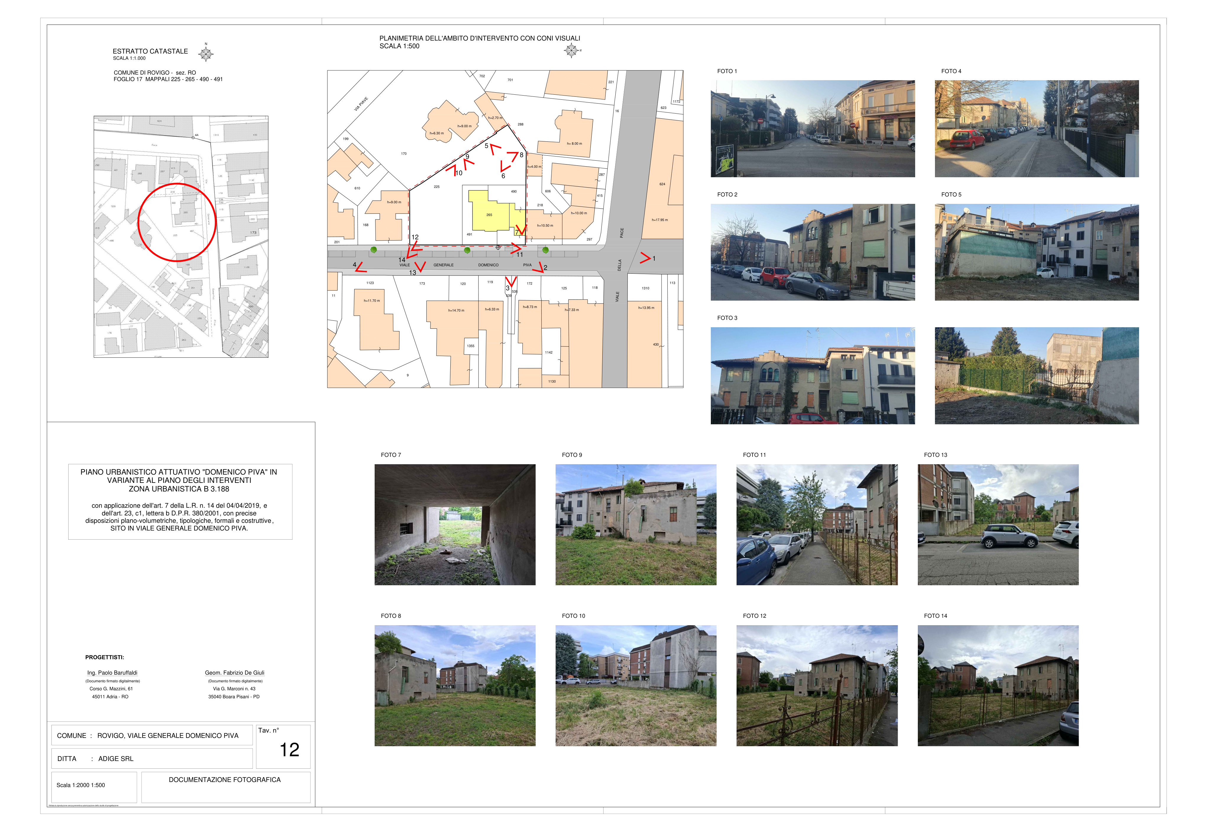Click the name Geom. Fabrizio De Giuli
This screenshot has height=832, width=1207.
235,673
